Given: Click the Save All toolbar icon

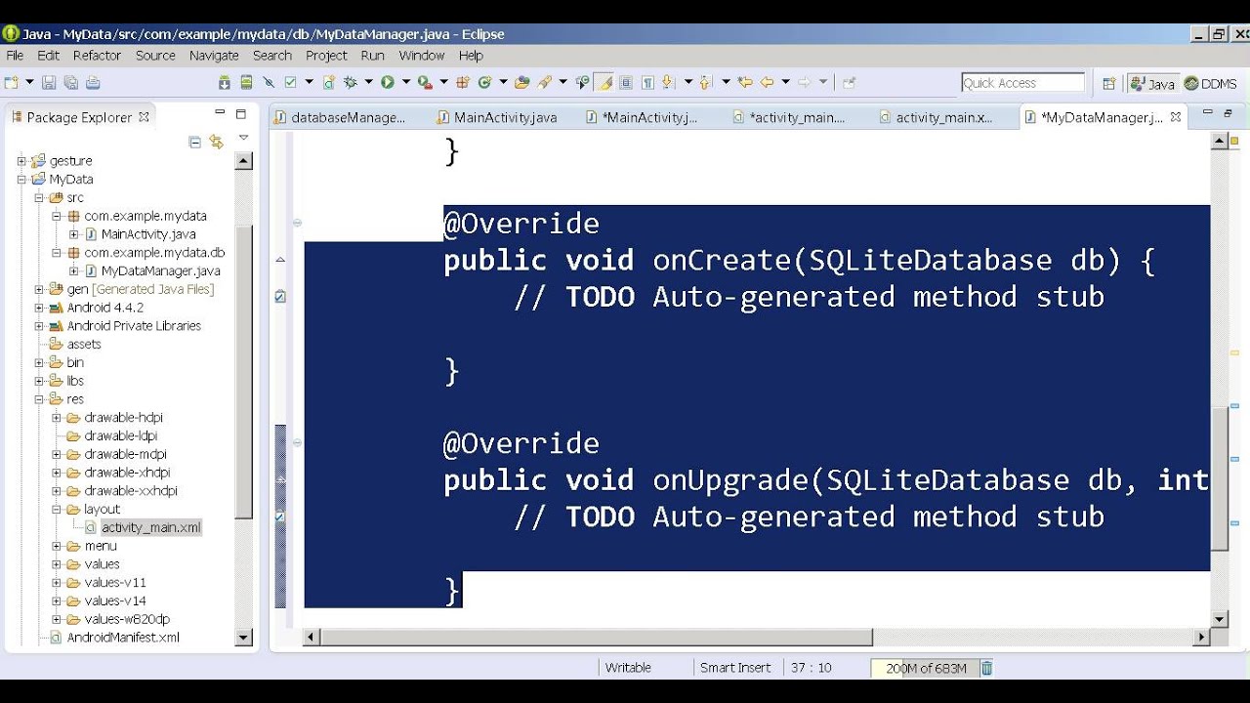Looking at the screenshot, I should coord(71,83).
